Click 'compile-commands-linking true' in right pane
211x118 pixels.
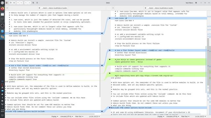129,69
